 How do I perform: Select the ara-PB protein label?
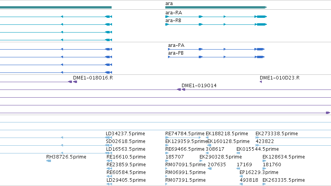[x=176, y=53]
